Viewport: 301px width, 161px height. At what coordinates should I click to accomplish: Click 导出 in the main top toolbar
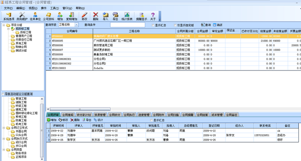pyautogui.click(x=115, y=17)
